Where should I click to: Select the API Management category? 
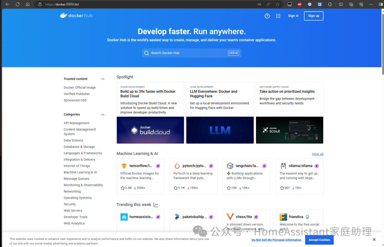click(x=76, y=123)
